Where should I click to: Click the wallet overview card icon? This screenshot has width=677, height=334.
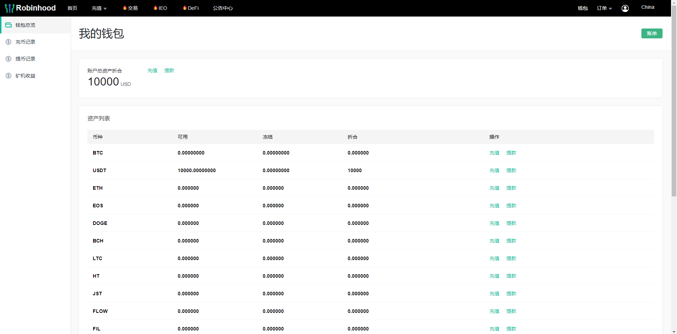8,25
